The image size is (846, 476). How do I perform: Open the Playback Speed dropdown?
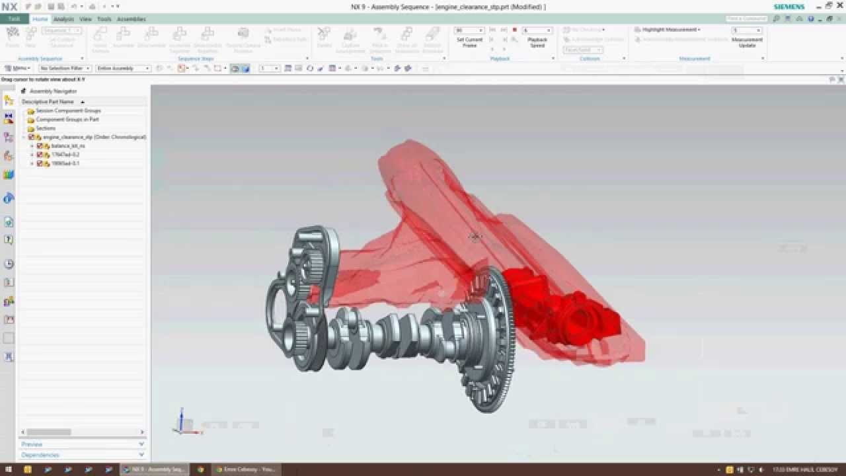pyautogui.click(x=537, y=30)
